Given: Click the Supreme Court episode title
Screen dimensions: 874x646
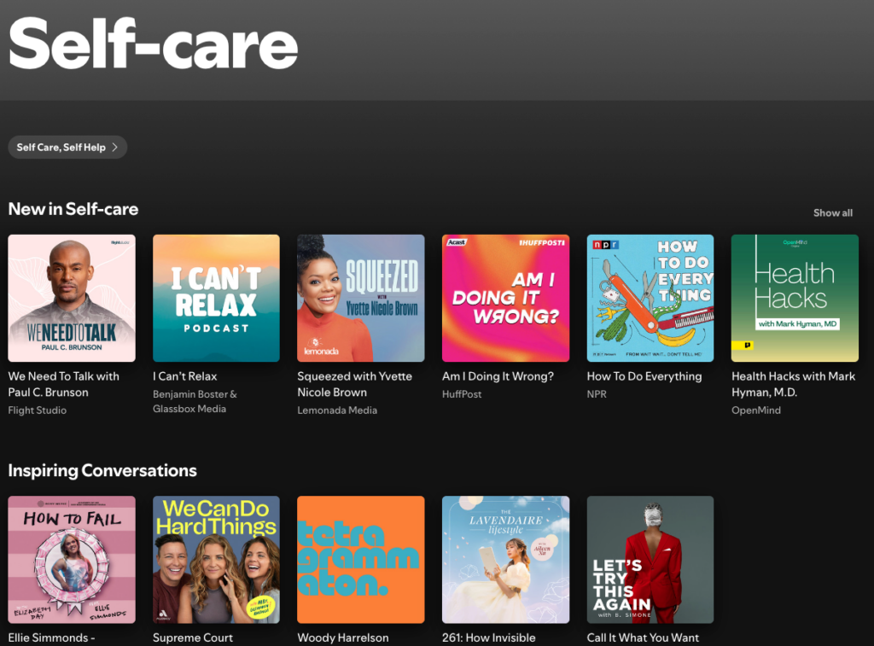Looking at the screenshot, I should [193, 637].
